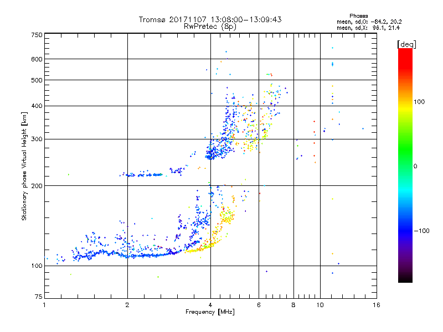Click the y-axis label '400'

click(x=37, y=106)
